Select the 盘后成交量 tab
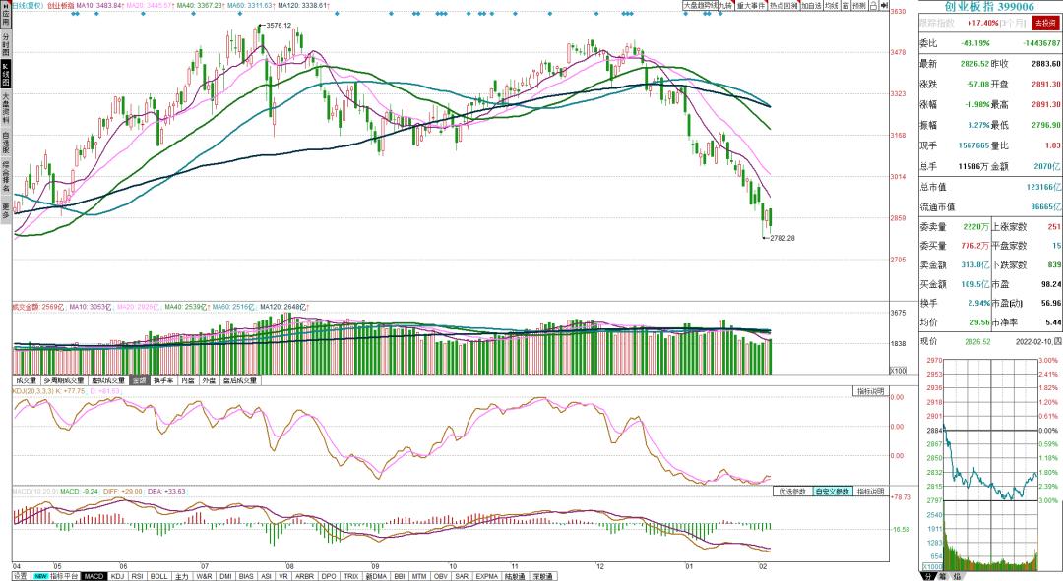The width and height of the screenshot is (1063, 581). 240,380
